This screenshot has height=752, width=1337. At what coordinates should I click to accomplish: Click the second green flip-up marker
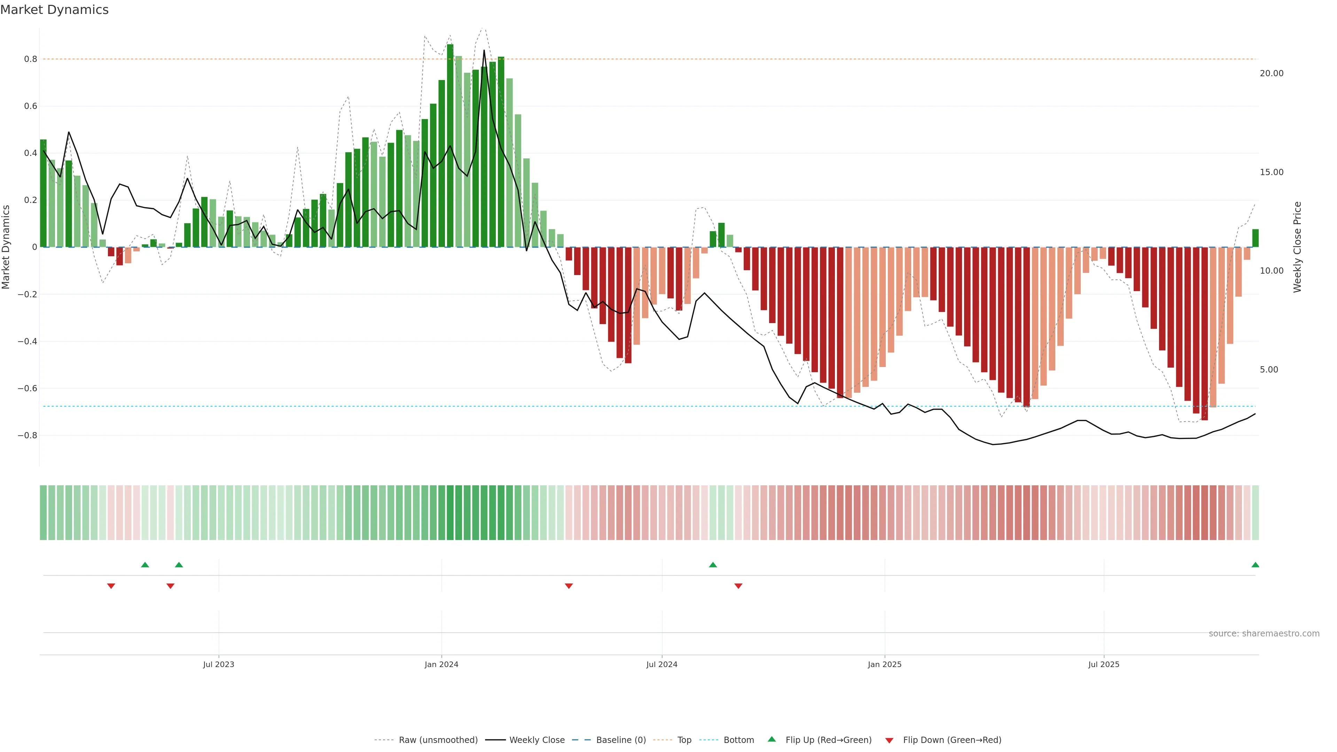pos(179,565)
